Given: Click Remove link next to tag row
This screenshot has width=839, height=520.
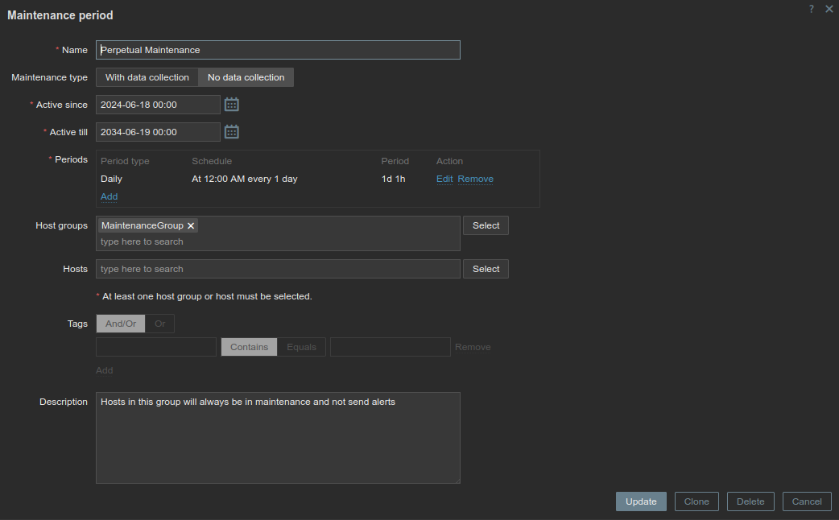Looking at the screenshot, I should [473, 347].
